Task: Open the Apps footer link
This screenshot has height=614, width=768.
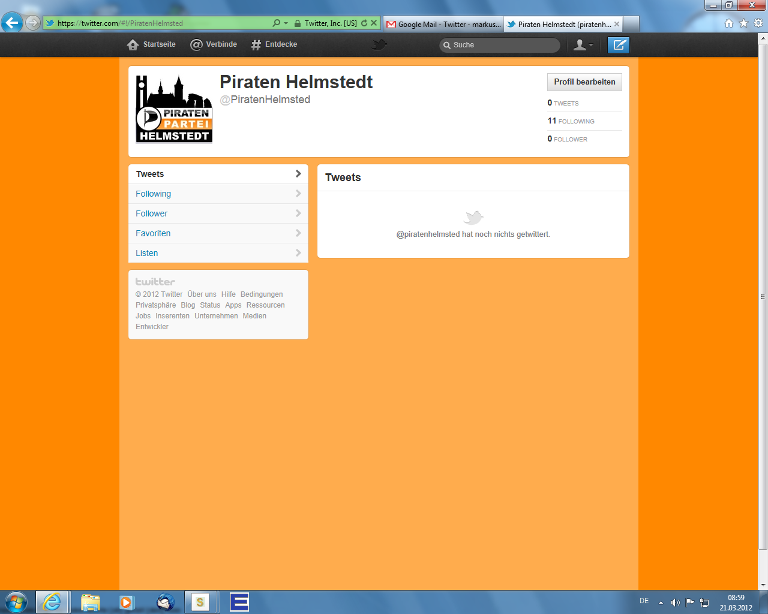Action: [233, 305]
